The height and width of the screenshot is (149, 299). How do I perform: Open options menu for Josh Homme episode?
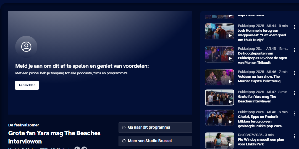(294, 27)
